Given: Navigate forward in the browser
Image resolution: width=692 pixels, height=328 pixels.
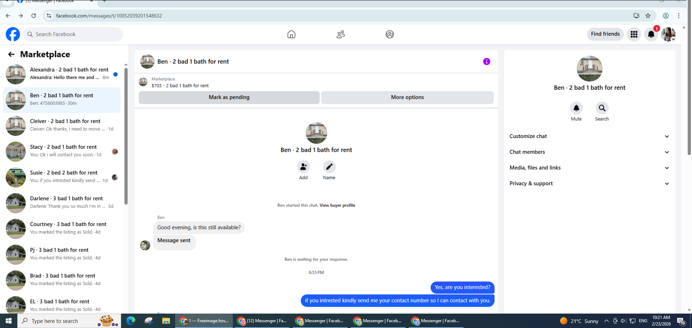Looking at the screenshot, I should tap(21, 16).
